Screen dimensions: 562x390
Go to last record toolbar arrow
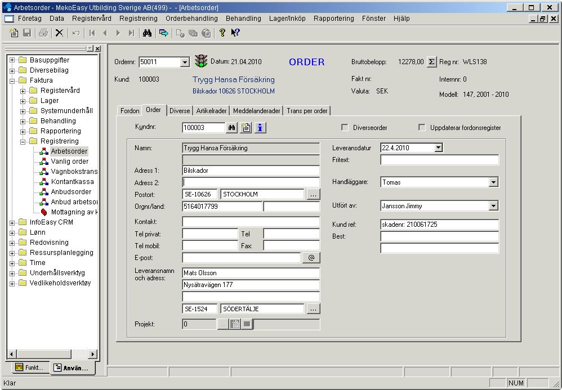coord(131,33)
